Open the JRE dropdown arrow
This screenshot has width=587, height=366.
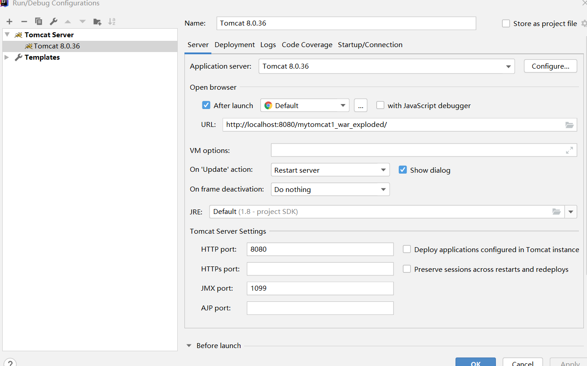point(571,212)
